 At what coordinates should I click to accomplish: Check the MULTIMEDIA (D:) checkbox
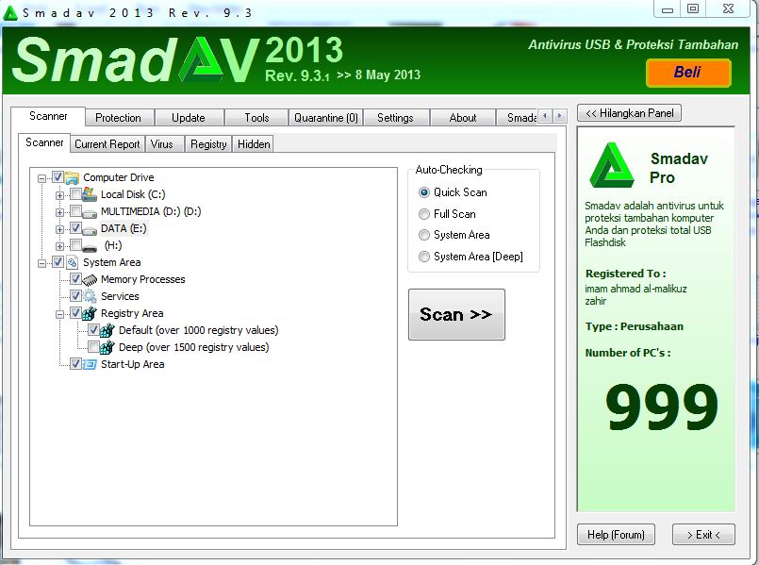(x=75, y=211)
